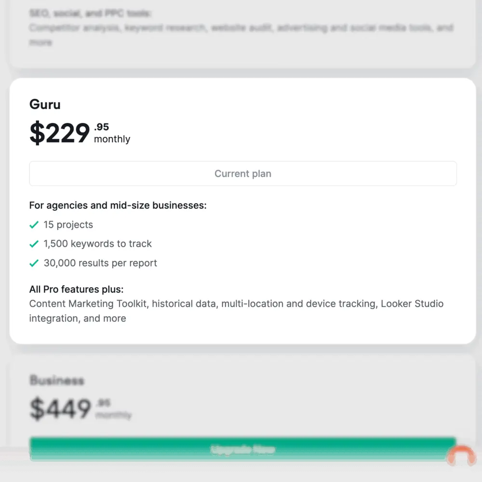The height and width of the screenshot is (482, 482).
Task: Open the orange headset support chat icon
Action: pos(461,456)
